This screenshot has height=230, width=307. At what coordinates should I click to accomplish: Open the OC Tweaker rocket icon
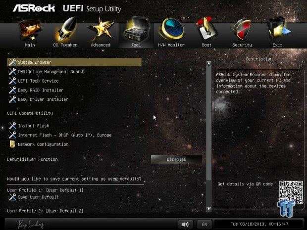coord(65,29)
